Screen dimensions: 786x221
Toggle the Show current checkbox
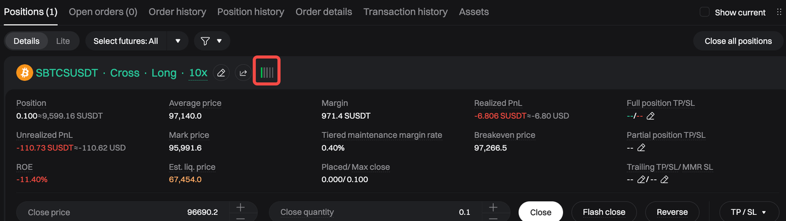(x=705, y=12)
